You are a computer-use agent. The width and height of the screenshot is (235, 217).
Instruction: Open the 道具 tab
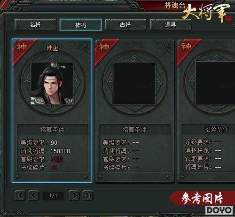[x=171, y=24]
